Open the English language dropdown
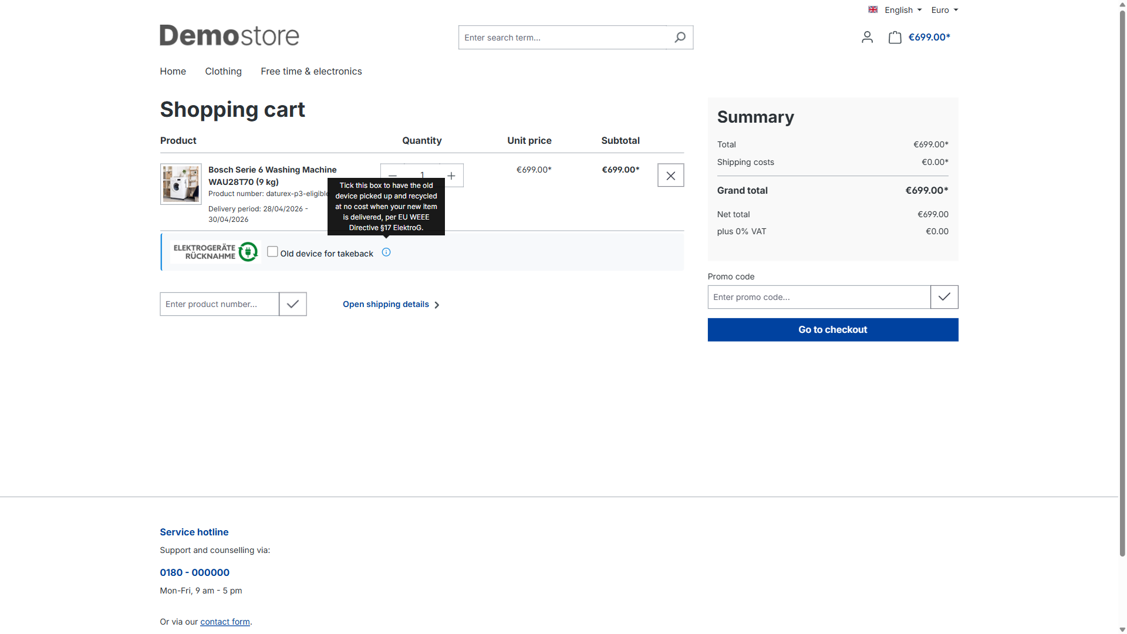This screenshot has height=634, width=1127. [x=903, y=10]
